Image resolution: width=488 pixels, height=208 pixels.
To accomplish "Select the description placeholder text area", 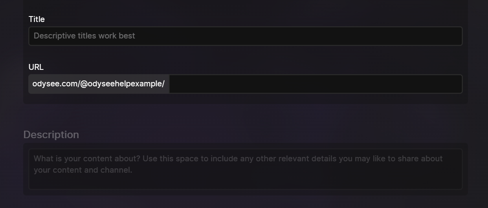I will (246, 169).
